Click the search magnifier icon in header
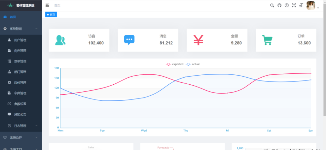The height and width of the screenshot is (150, 326). click(272, 5)
